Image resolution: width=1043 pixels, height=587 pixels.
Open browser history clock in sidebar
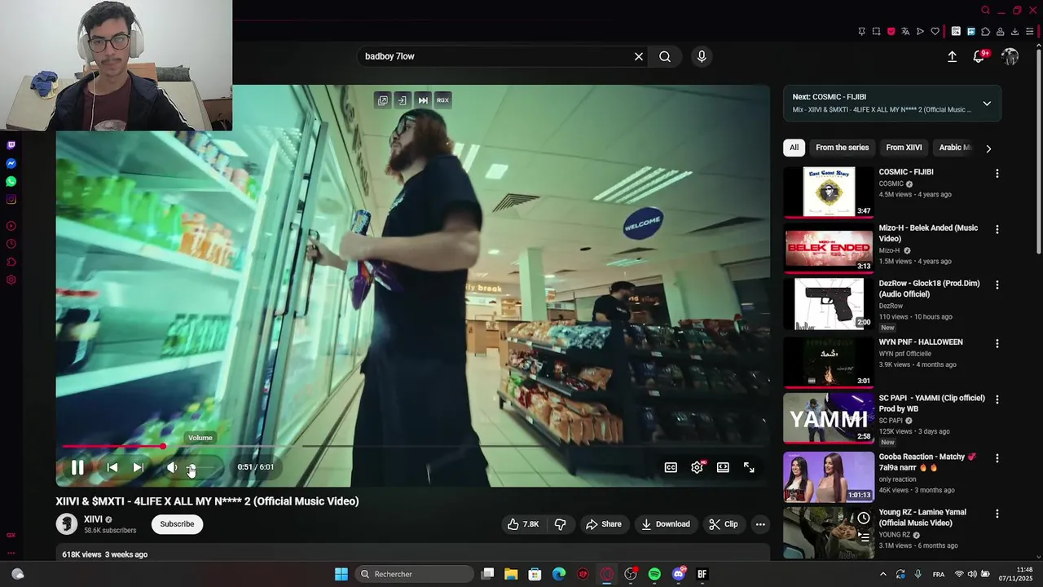click(x=11, y=244)
